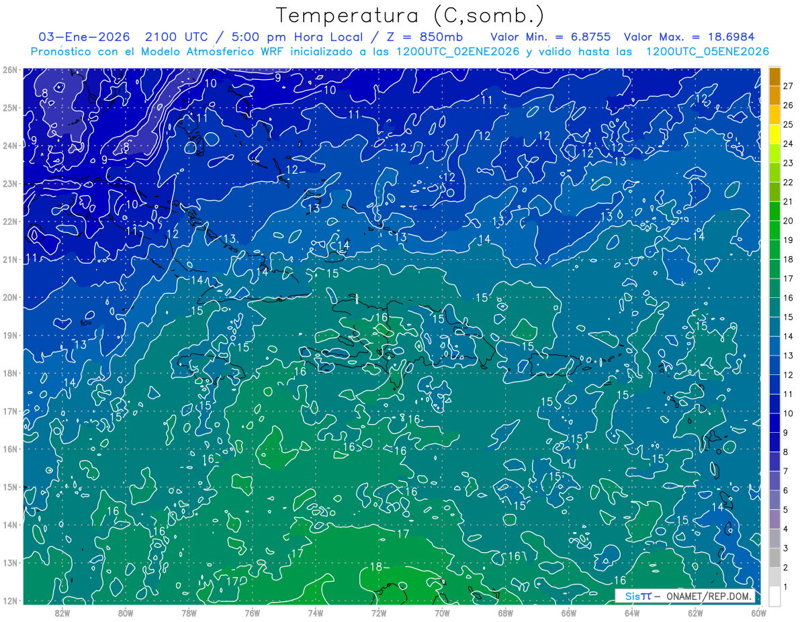Select longitude axis label '62W'

(x=695, y=613)
